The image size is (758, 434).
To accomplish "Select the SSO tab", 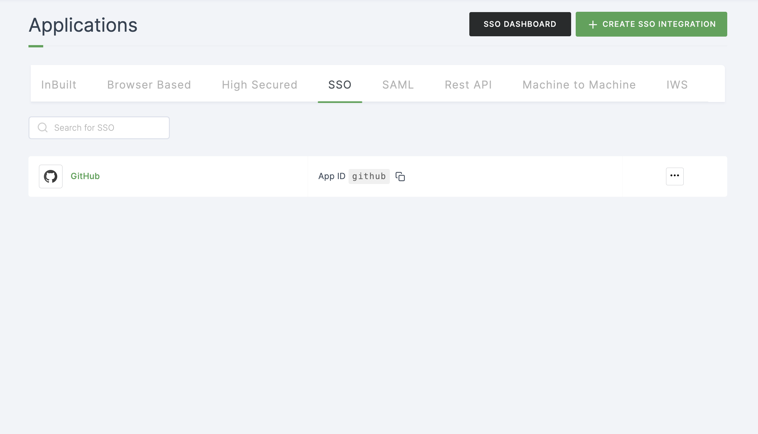I will tap(340, 85).
